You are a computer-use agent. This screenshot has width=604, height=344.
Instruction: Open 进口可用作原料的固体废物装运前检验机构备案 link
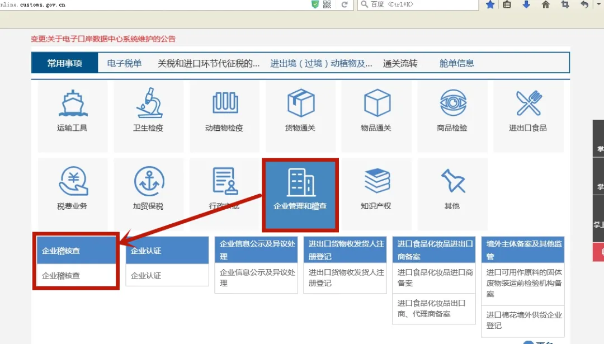point(524,283)
